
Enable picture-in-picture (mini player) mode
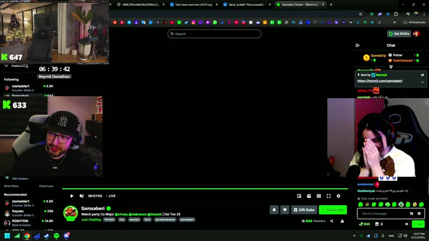299,196
